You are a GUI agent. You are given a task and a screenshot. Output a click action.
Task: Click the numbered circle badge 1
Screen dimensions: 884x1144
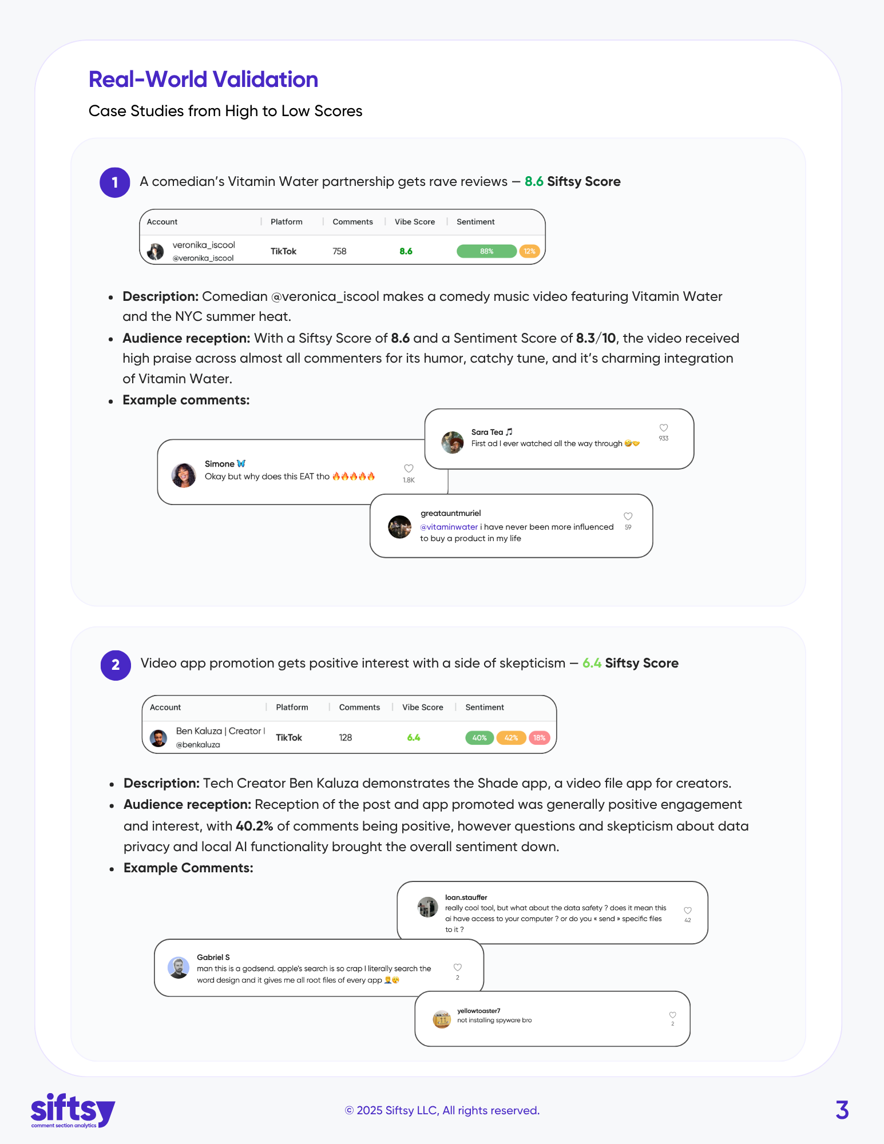[115, 182]
